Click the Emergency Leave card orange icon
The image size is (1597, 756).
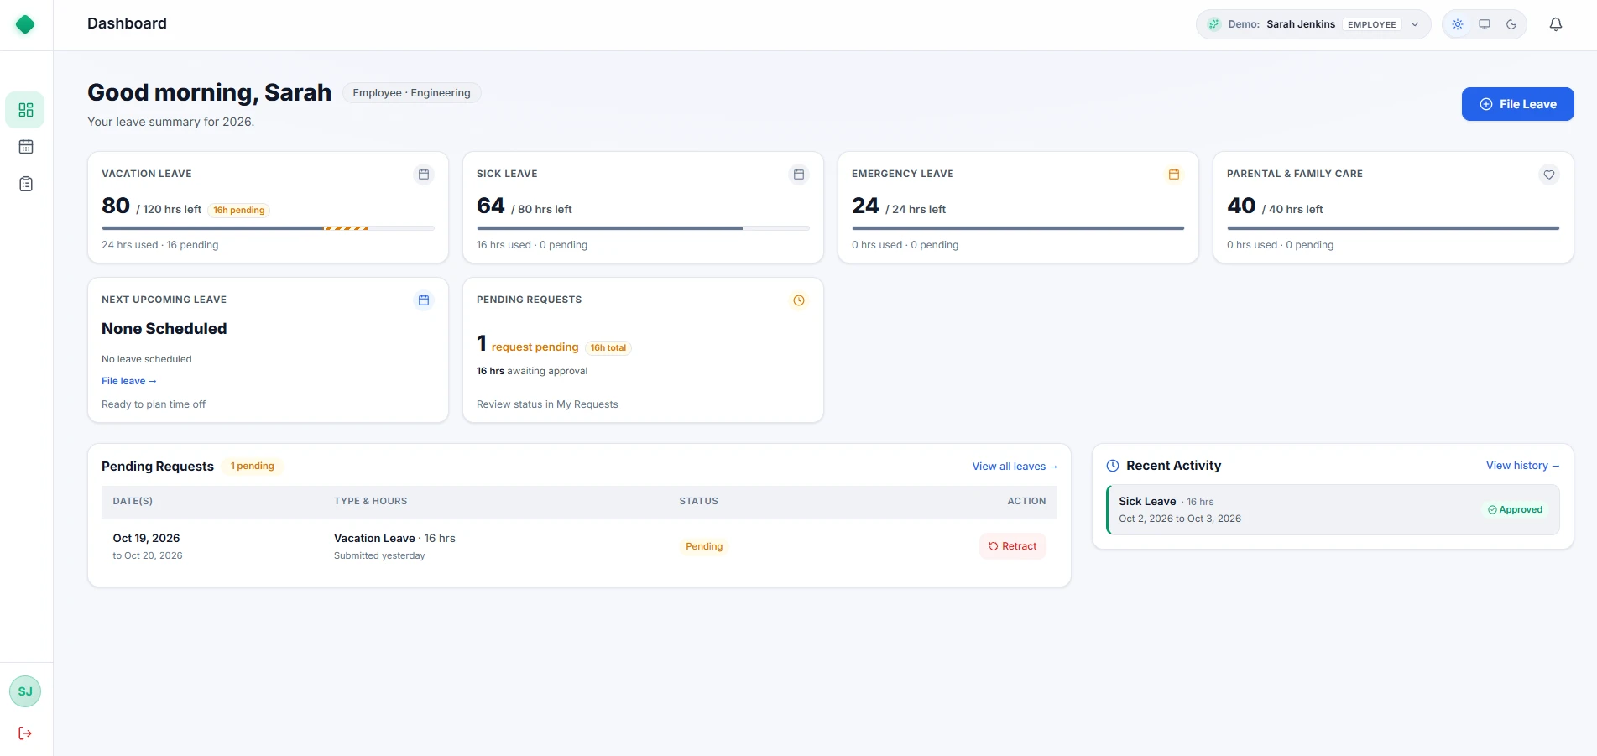(x=1174, y=175)
